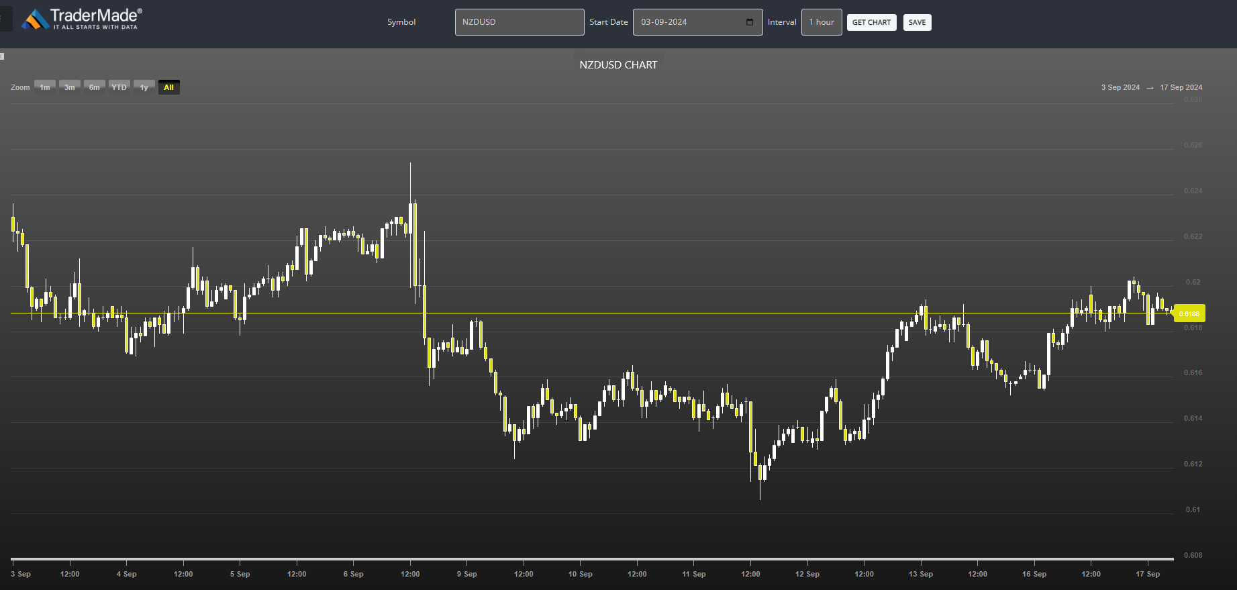Select the 1y zoom option
Image resolution: width=1237 pixels, height=590 pixels.
[144, 87]
